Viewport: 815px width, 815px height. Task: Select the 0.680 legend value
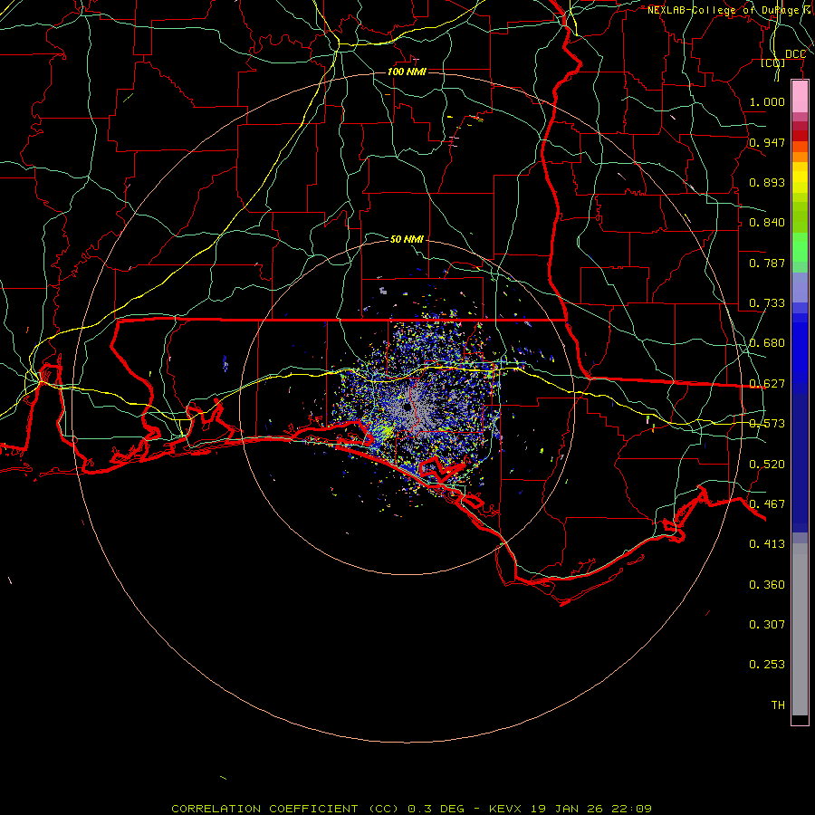[x=767, y=343]
